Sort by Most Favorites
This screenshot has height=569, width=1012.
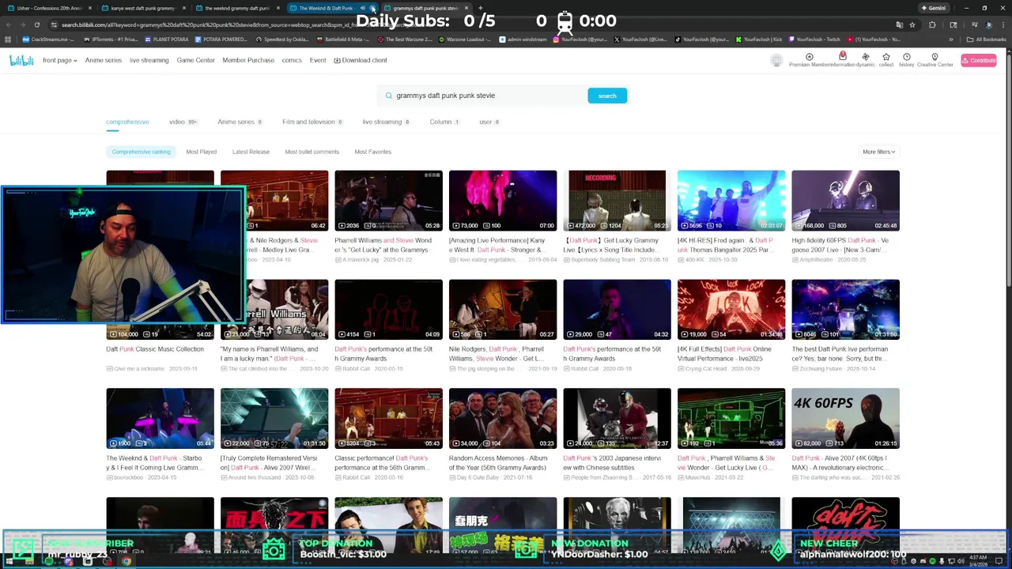[x=373, y=152]
